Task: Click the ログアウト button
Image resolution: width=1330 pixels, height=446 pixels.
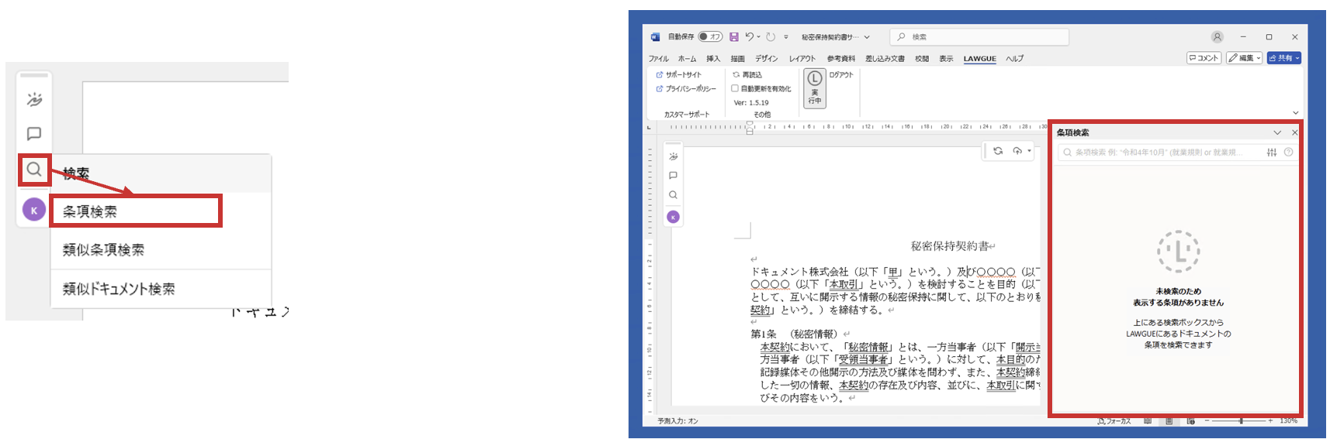Action: tap(841, 75)
